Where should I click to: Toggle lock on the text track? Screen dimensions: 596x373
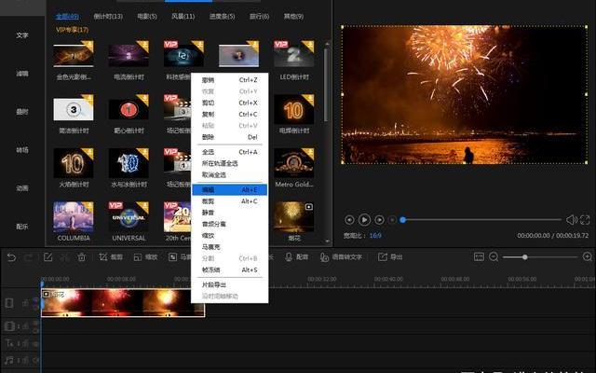(25, 343)
